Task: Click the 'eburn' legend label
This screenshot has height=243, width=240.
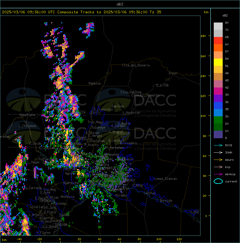Action: [229, 160]
